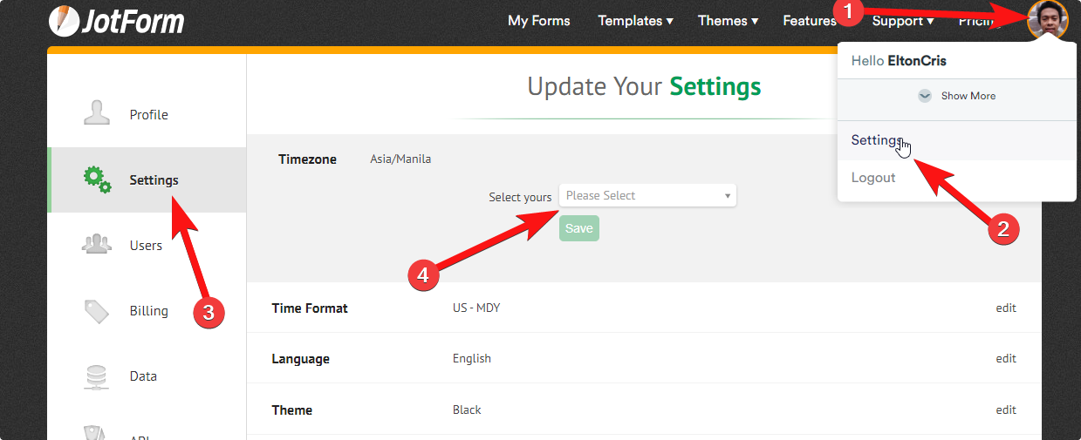The height and width of the screenshot is (440, 1081).
Task: Click the green Settings gears icon
Action: (x=97, y=179)
